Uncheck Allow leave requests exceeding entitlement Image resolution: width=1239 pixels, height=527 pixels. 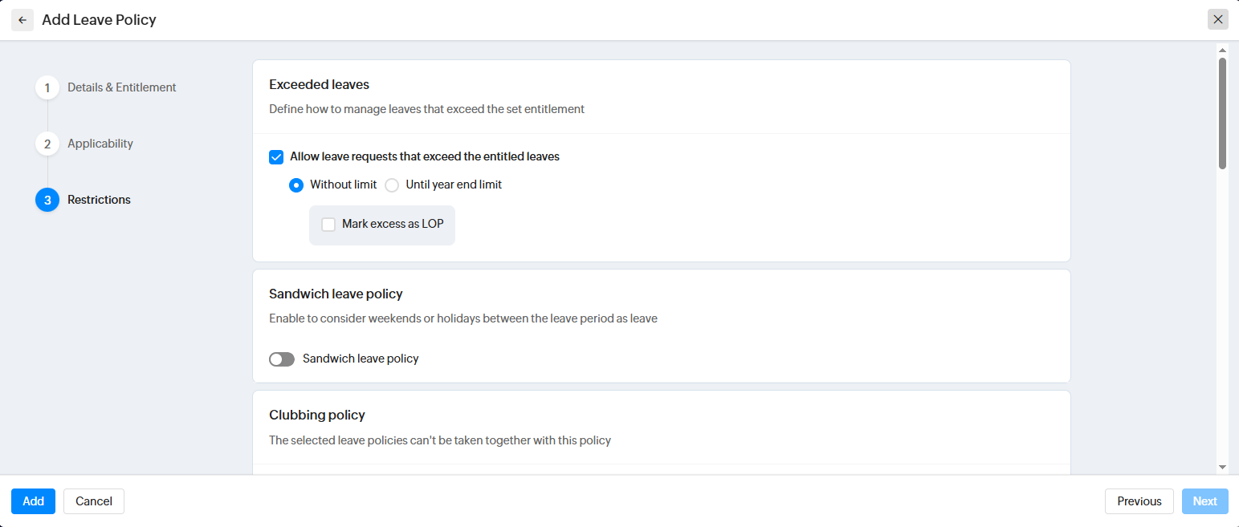[x=276, y=157]
